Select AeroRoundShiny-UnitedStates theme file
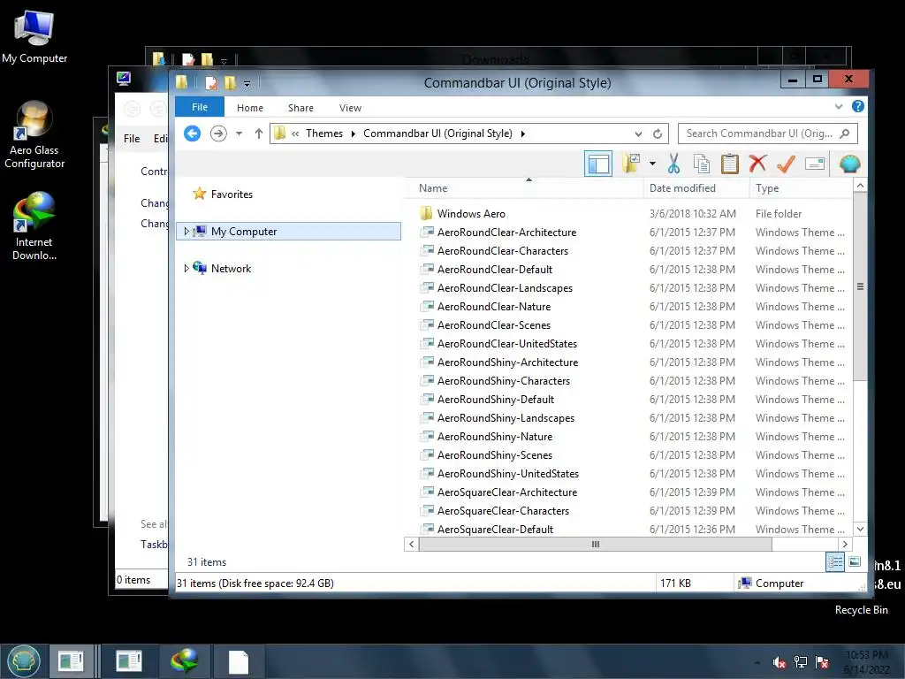Screen dimensions: 905x679 point(508,474)
